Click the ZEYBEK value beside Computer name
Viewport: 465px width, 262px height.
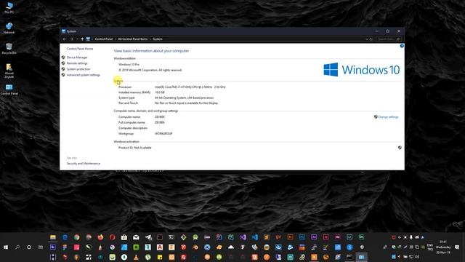[160, 116]
